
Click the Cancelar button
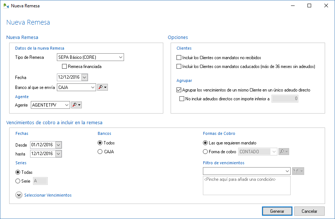point(309,211)
